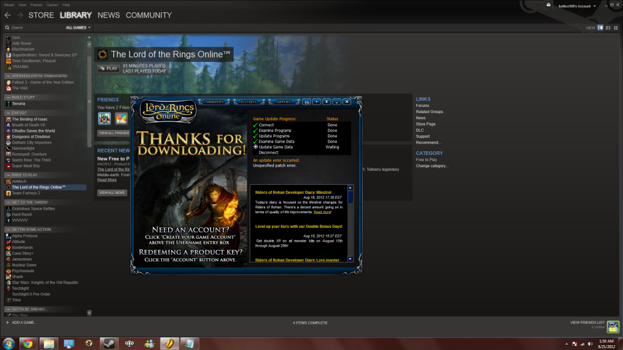Open the gold ring LOTRO taskbar icon
The height and width of the screenshot is (350, 623).
click(169, 344)
